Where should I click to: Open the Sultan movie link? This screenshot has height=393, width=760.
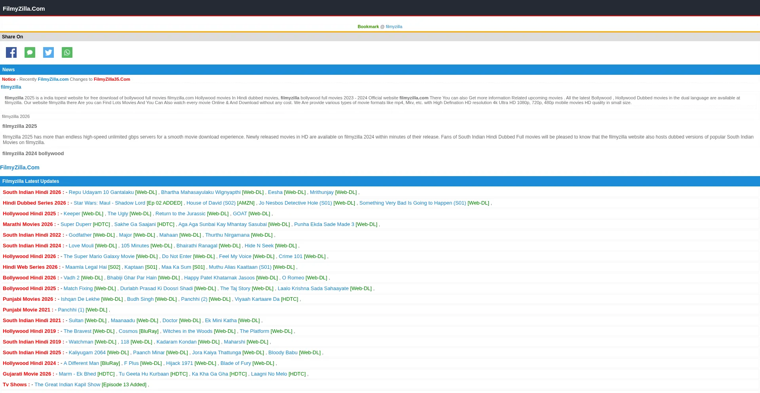(x=76, y=321)
